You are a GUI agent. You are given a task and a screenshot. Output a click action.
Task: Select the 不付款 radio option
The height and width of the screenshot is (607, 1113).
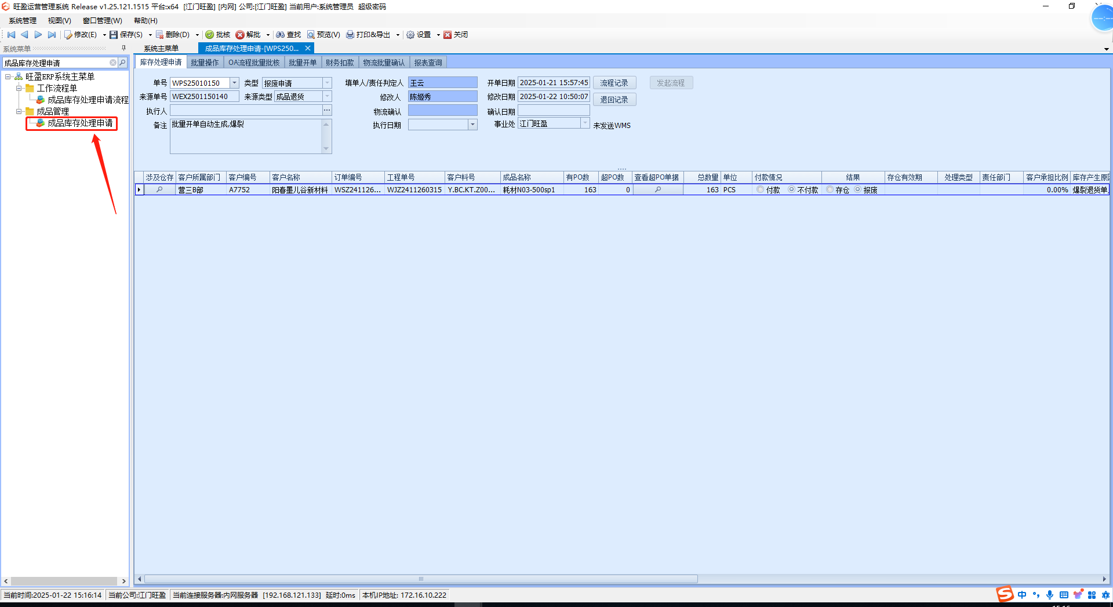pyautogui.click(x=791, y=189)
